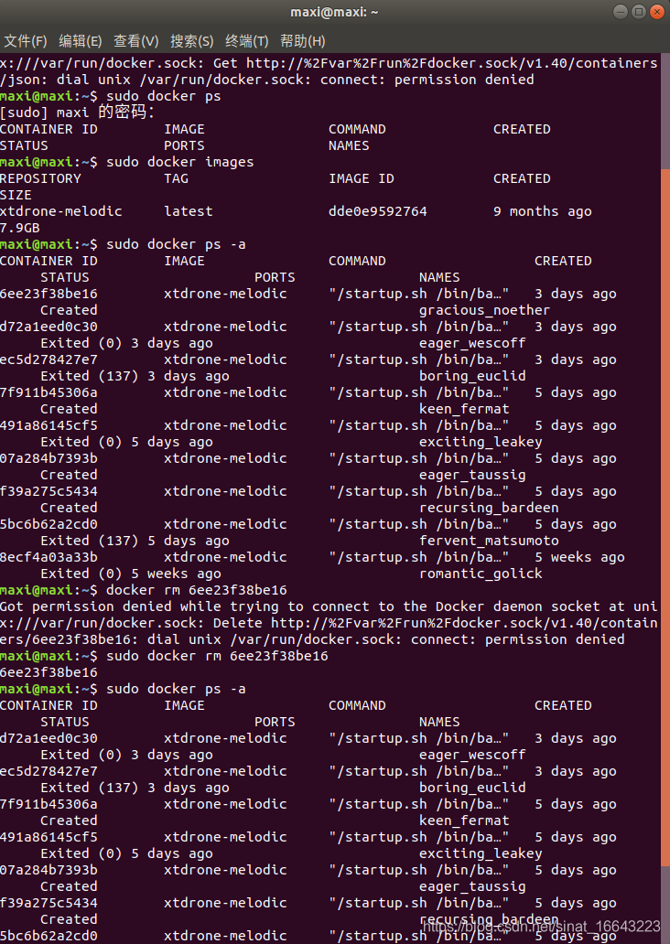Click the 7.9GB size value
The height and width of the screenshot is (944, 670).
pos(20,228)
